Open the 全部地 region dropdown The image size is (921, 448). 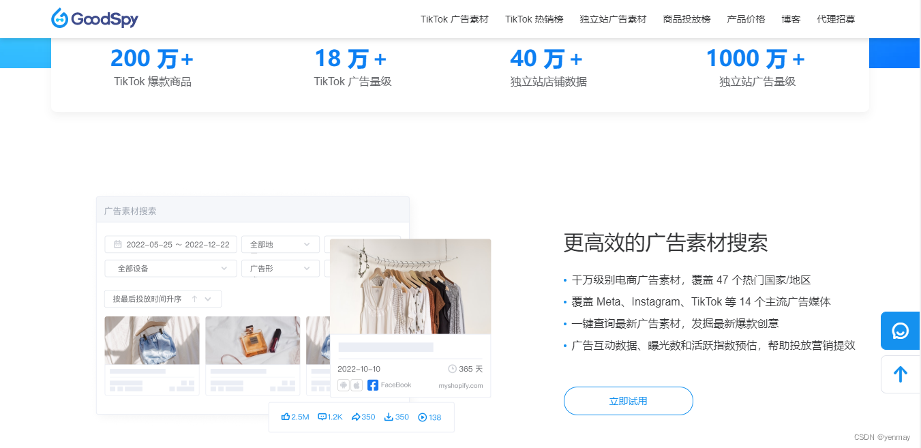(x=280, y=244)
